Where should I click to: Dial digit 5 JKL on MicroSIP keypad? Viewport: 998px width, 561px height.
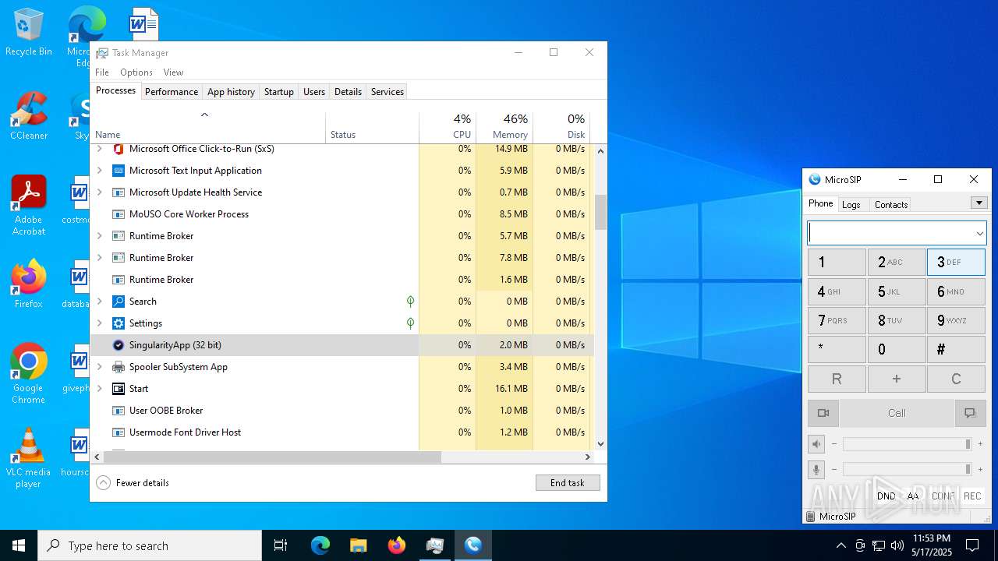[897, 292]
